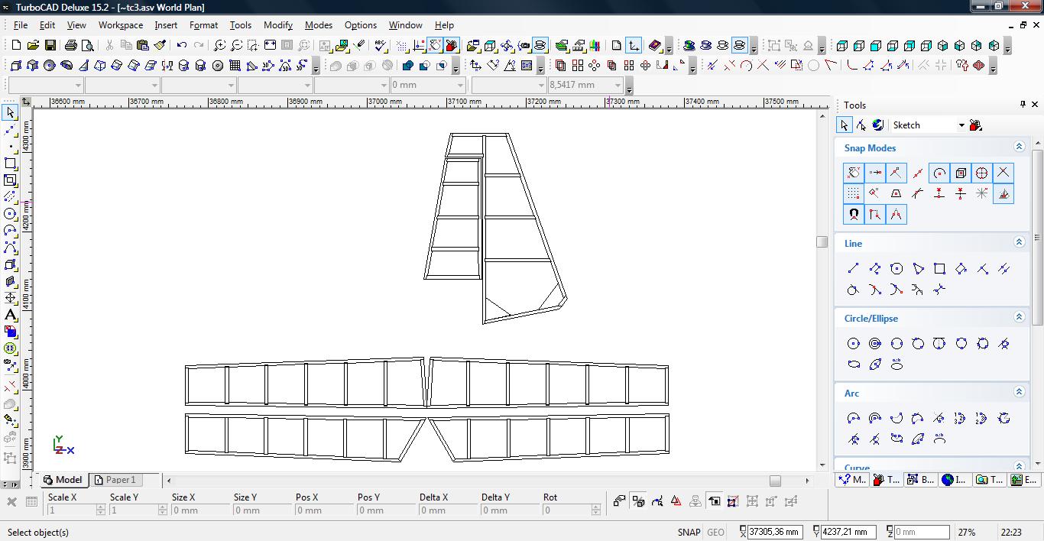Toggle SNAP in the status bar
The width and height of the screenshot is (1044, 541).
688,532
